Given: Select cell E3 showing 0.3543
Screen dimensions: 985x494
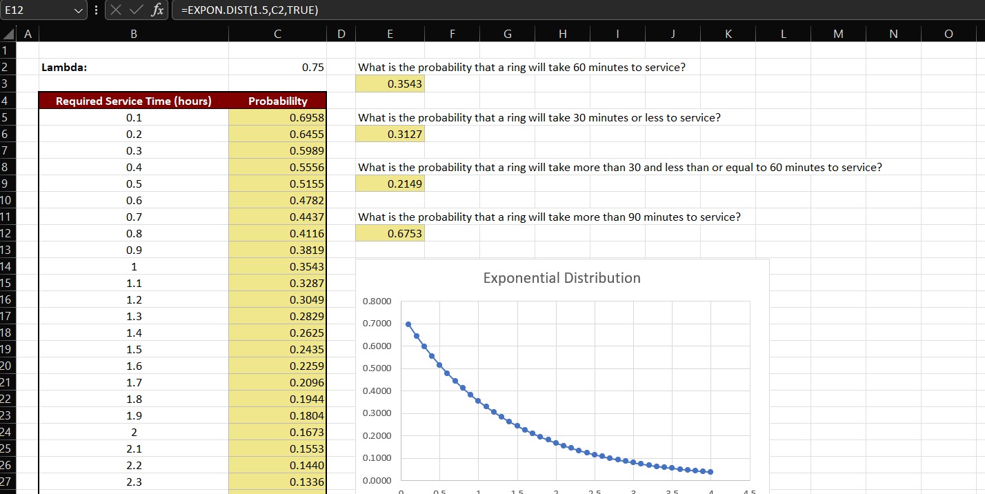Looking at the screenshot, I should pos(390,83).
